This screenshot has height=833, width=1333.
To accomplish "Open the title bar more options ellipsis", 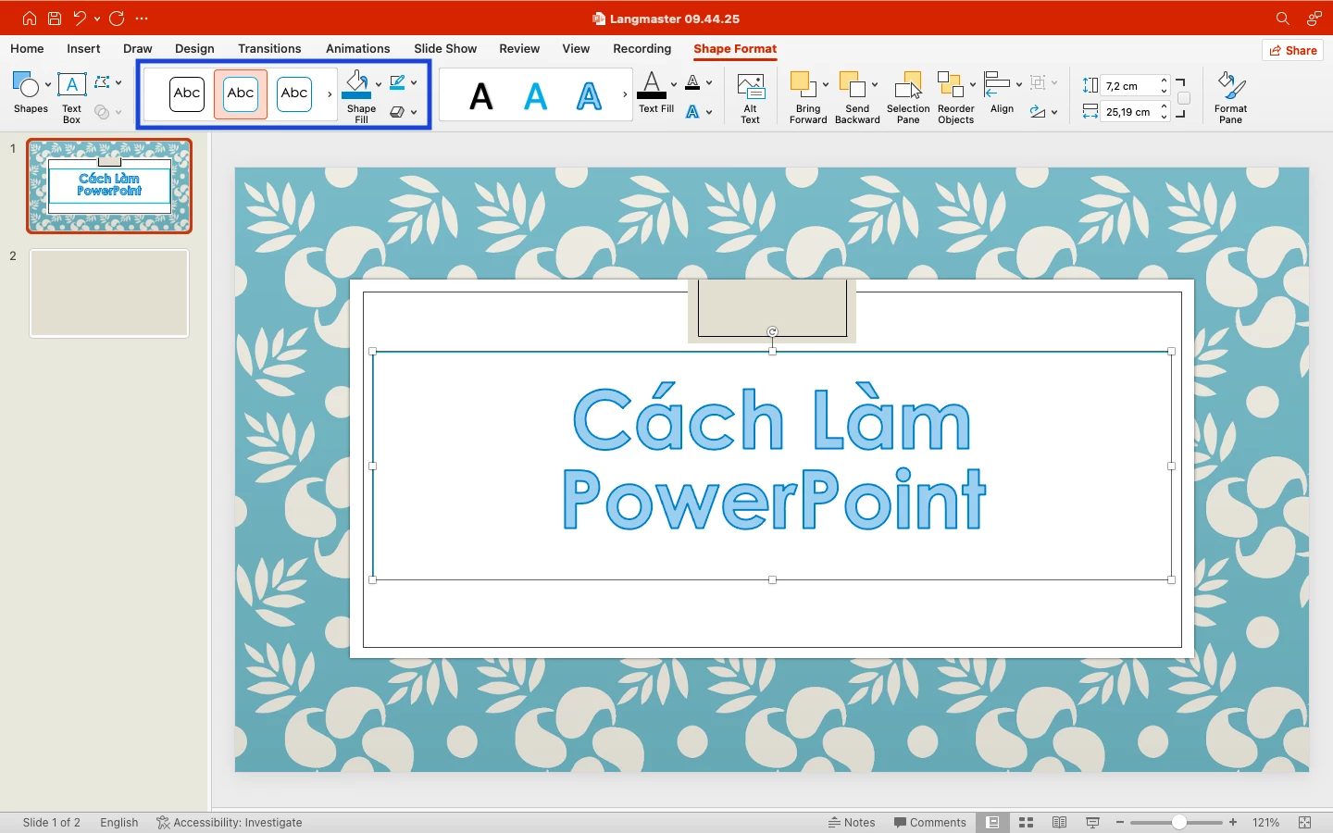I will 142,19.
